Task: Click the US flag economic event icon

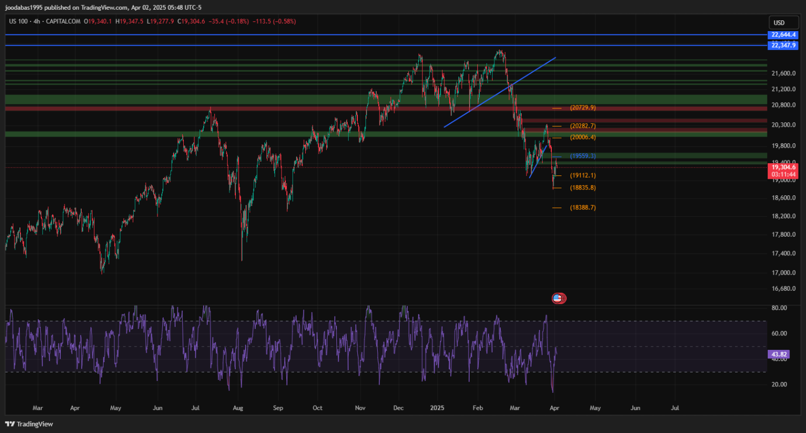Action: (x=557, y=298)
